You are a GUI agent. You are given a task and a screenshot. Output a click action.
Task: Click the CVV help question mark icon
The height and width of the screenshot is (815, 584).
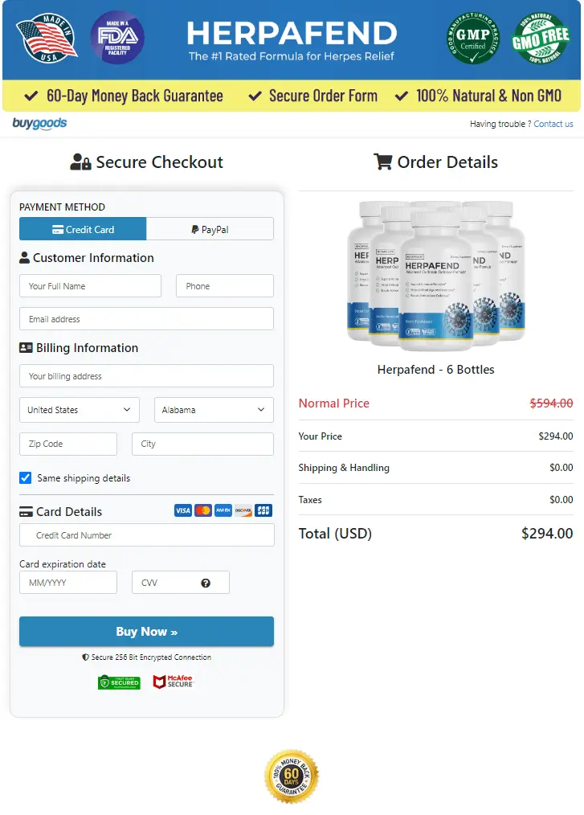tap(206, 583)
